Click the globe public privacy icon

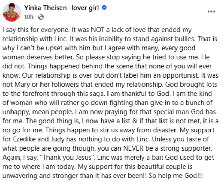40,16
